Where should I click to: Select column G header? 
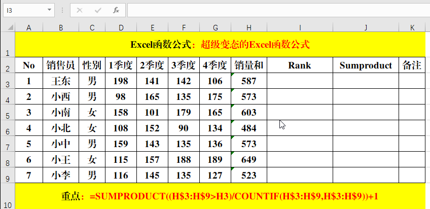(x=216, y=27)
